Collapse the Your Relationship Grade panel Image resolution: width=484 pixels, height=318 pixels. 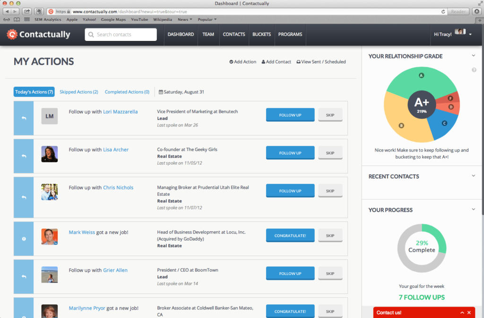click(474, 56)
